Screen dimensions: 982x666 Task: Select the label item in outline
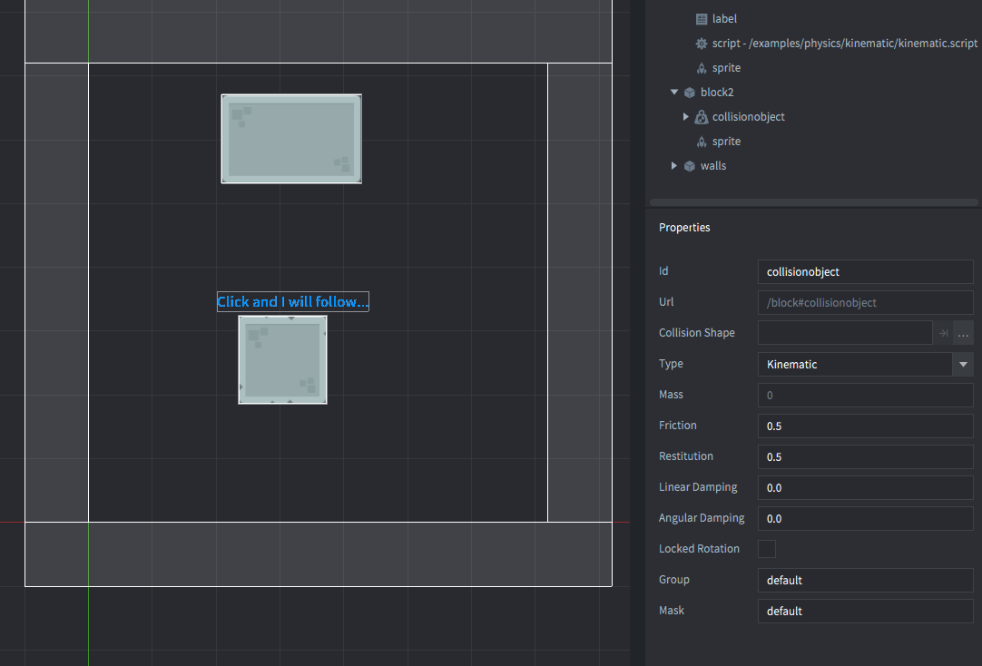pos(724,19)
